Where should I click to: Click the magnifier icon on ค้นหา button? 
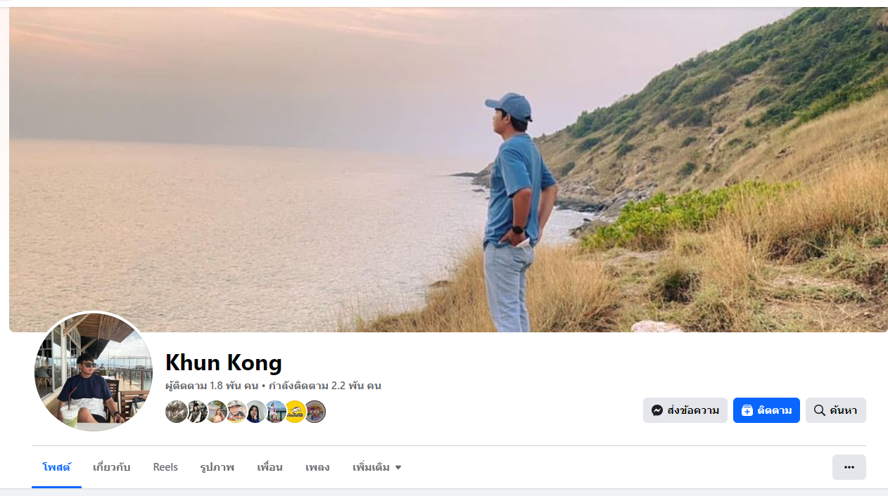point(819,410)
